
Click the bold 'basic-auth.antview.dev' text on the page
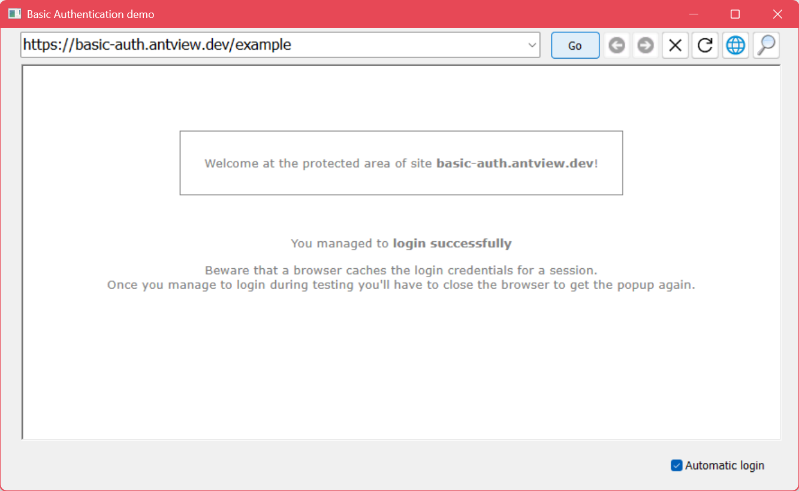click(x=515, y=163)
